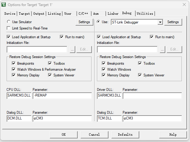Toggle simulator Breakpoints checkbox

click(x=14, y=63)
